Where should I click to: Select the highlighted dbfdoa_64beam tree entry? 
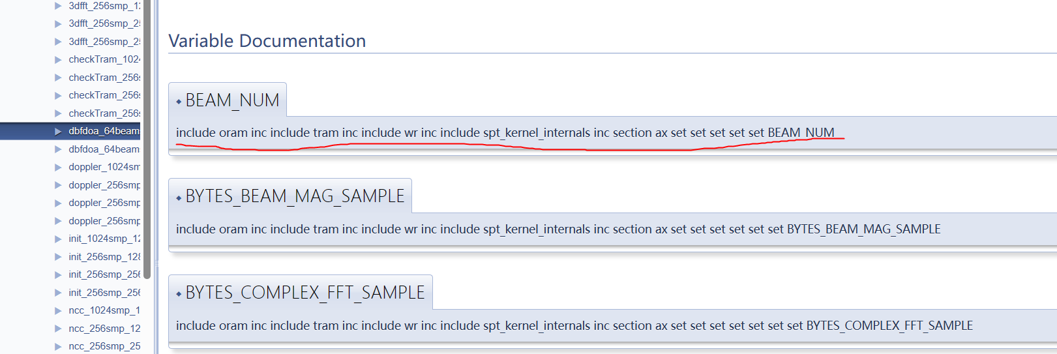tap(104, 131)
